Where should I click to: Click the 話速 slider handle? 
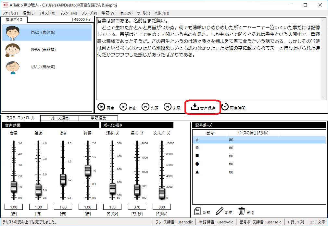click(x=38, y=190)
